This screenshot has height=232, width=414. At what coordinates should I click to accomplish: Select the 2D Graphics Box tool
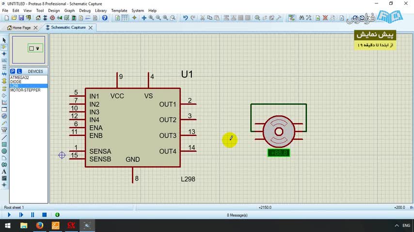tap(4, 145)
